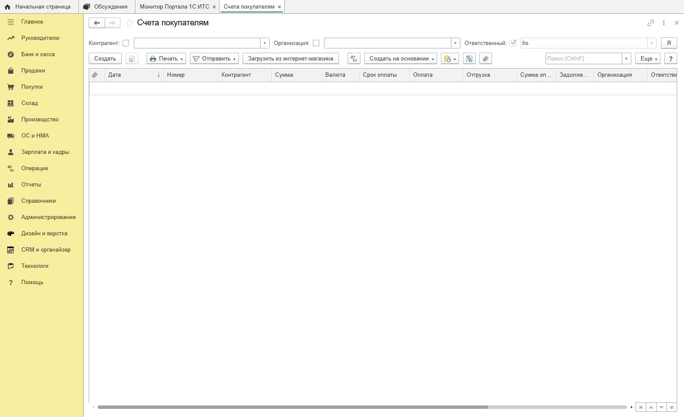Open help with the question mark button
Screen dimensions: 684x417
point(671,59)
